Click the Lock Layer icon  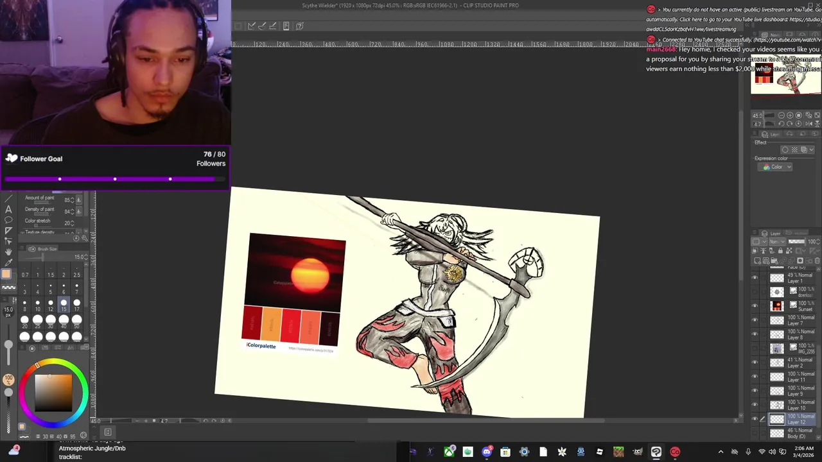[781, 251]
